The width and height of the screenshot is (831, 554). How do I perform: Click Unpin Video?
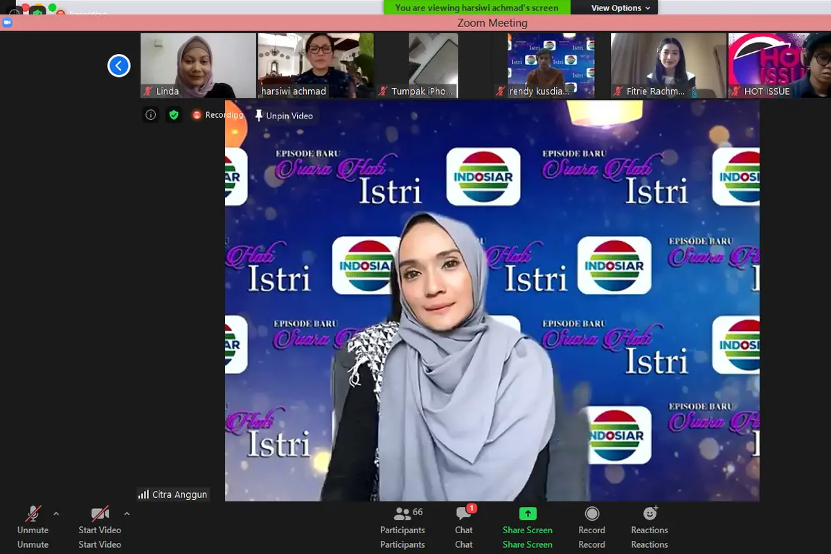(284, 116)
